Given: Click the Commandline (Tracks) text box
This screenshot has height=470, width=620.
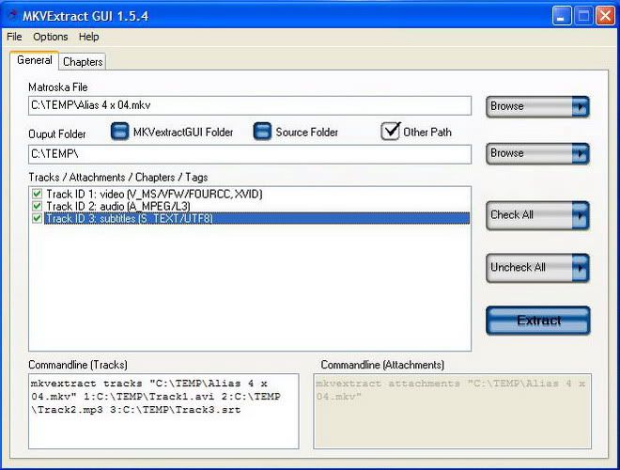Looking at the screenshot, I should pyautogui.click(x=163, y=411).
